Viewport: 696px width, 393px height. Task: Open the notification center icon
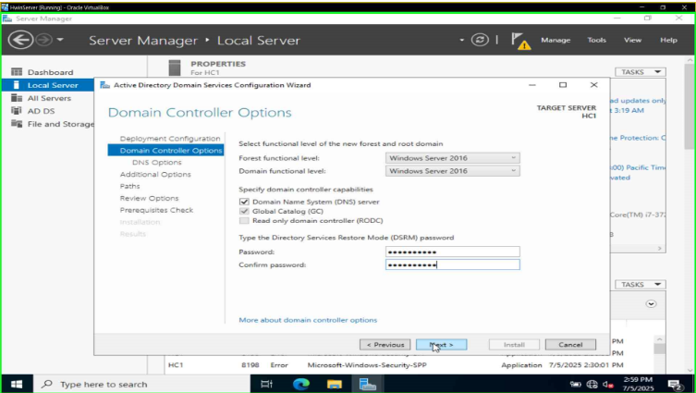pos(675,385)
